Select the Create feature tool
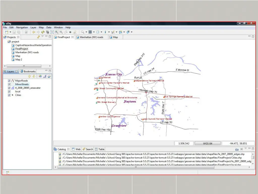The height and width of the screenshot is (194, 258). click(x=120, y=32)
